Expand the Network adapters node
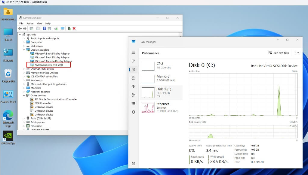Image resolution: width=308 pixels, height=175 pixels. point(24,92)
